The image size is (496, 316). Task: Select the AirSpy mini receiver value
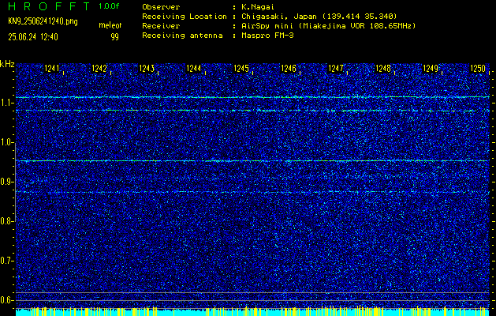coord(328,26)
